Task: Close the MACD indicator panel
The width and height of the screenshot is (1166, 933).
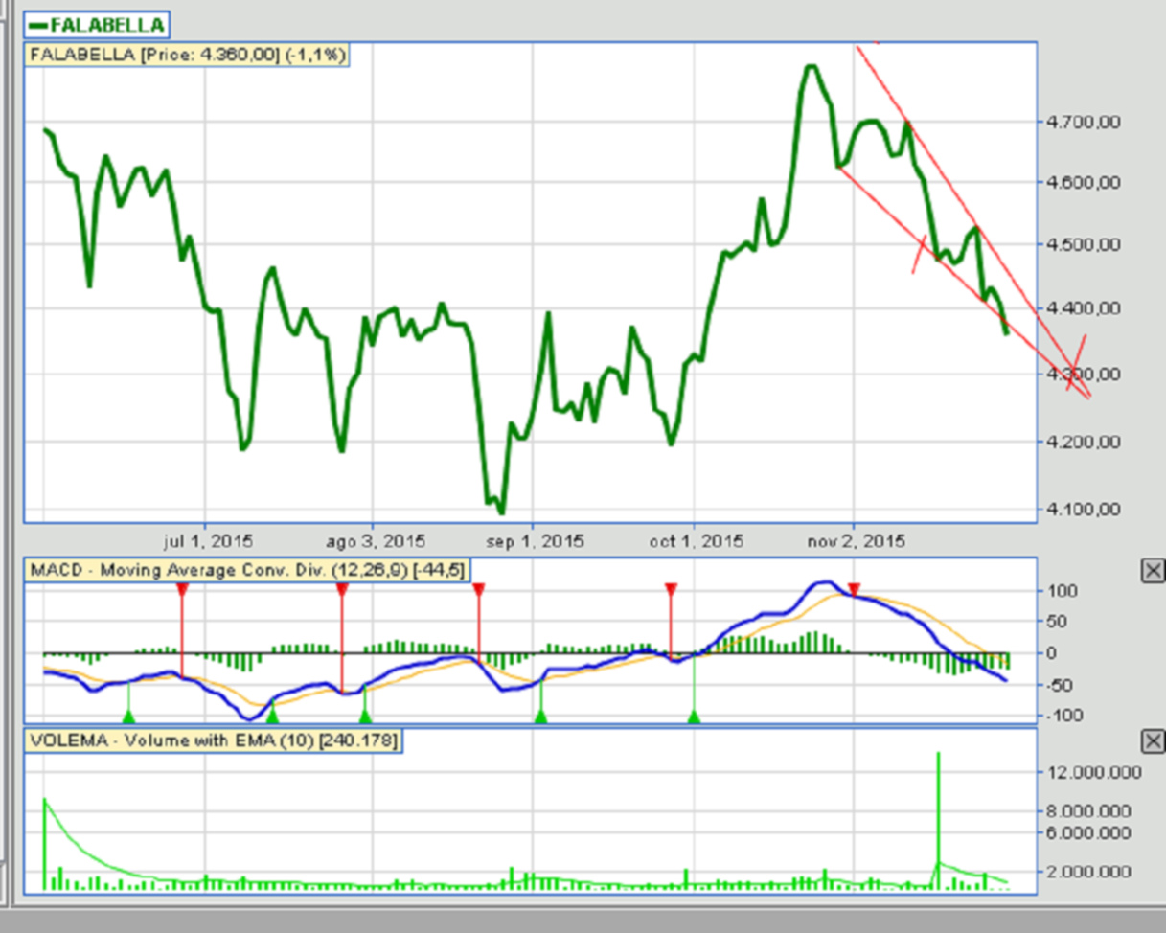Action: 1153,571
